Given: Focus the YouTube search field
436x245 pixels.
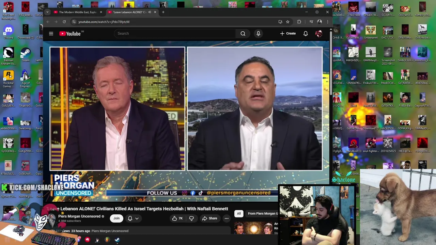Looking at the screenshot, I should 175,33.
